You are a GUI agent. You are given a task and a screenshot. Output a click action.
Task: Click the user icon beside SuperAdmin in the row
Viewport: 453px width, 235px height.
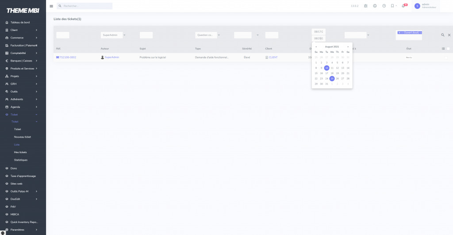point(102,57)
